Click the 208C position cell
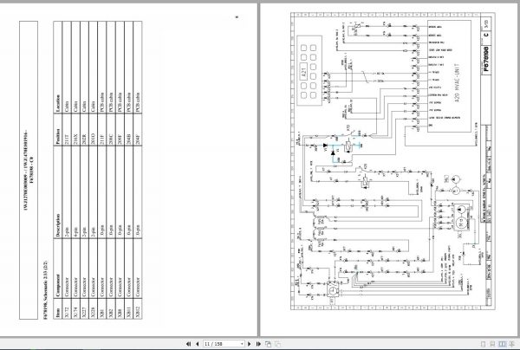Image resolution: width=520 pixels, height=350 pixels. pyautogui.click(x=111, y=130)
